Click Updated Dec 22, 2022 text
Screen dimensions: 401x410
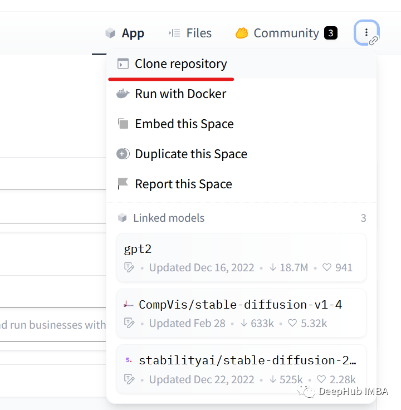pos(202,379)
